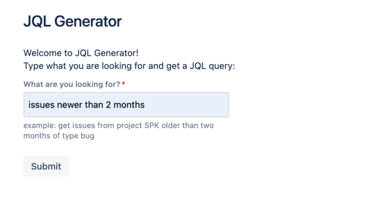Click the 'Type what you are looking for' instruction line
This screenshot has width=377, height=214.
click(129, 67)
